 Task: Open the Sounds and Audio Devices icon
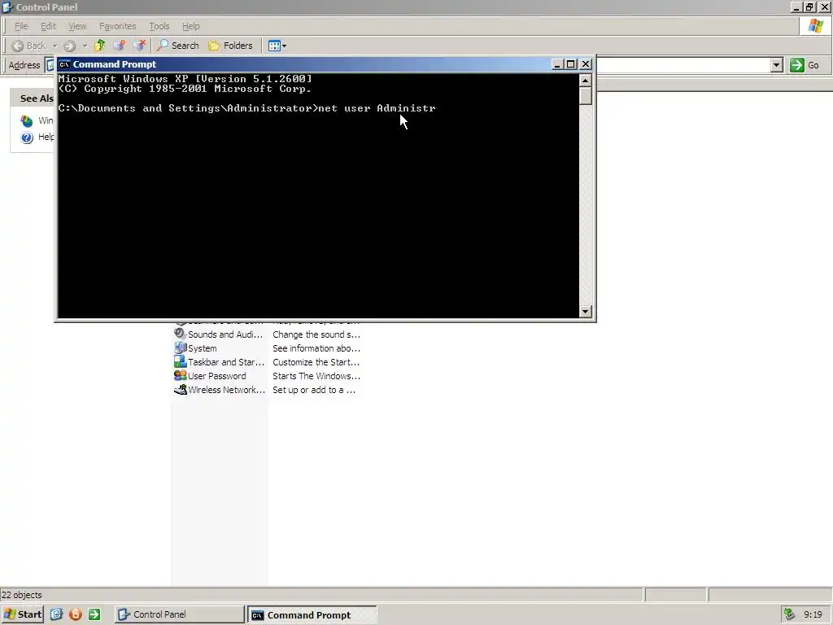coord(180,334)
